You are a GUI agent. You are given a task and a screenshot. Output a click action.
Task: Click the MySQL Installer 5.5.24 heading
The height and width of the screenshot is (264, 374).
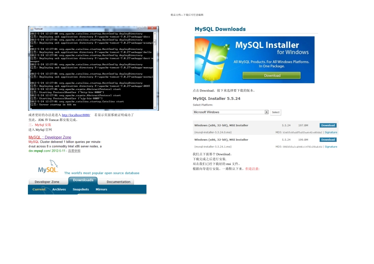pyautogui.click(x=217, y=99)
